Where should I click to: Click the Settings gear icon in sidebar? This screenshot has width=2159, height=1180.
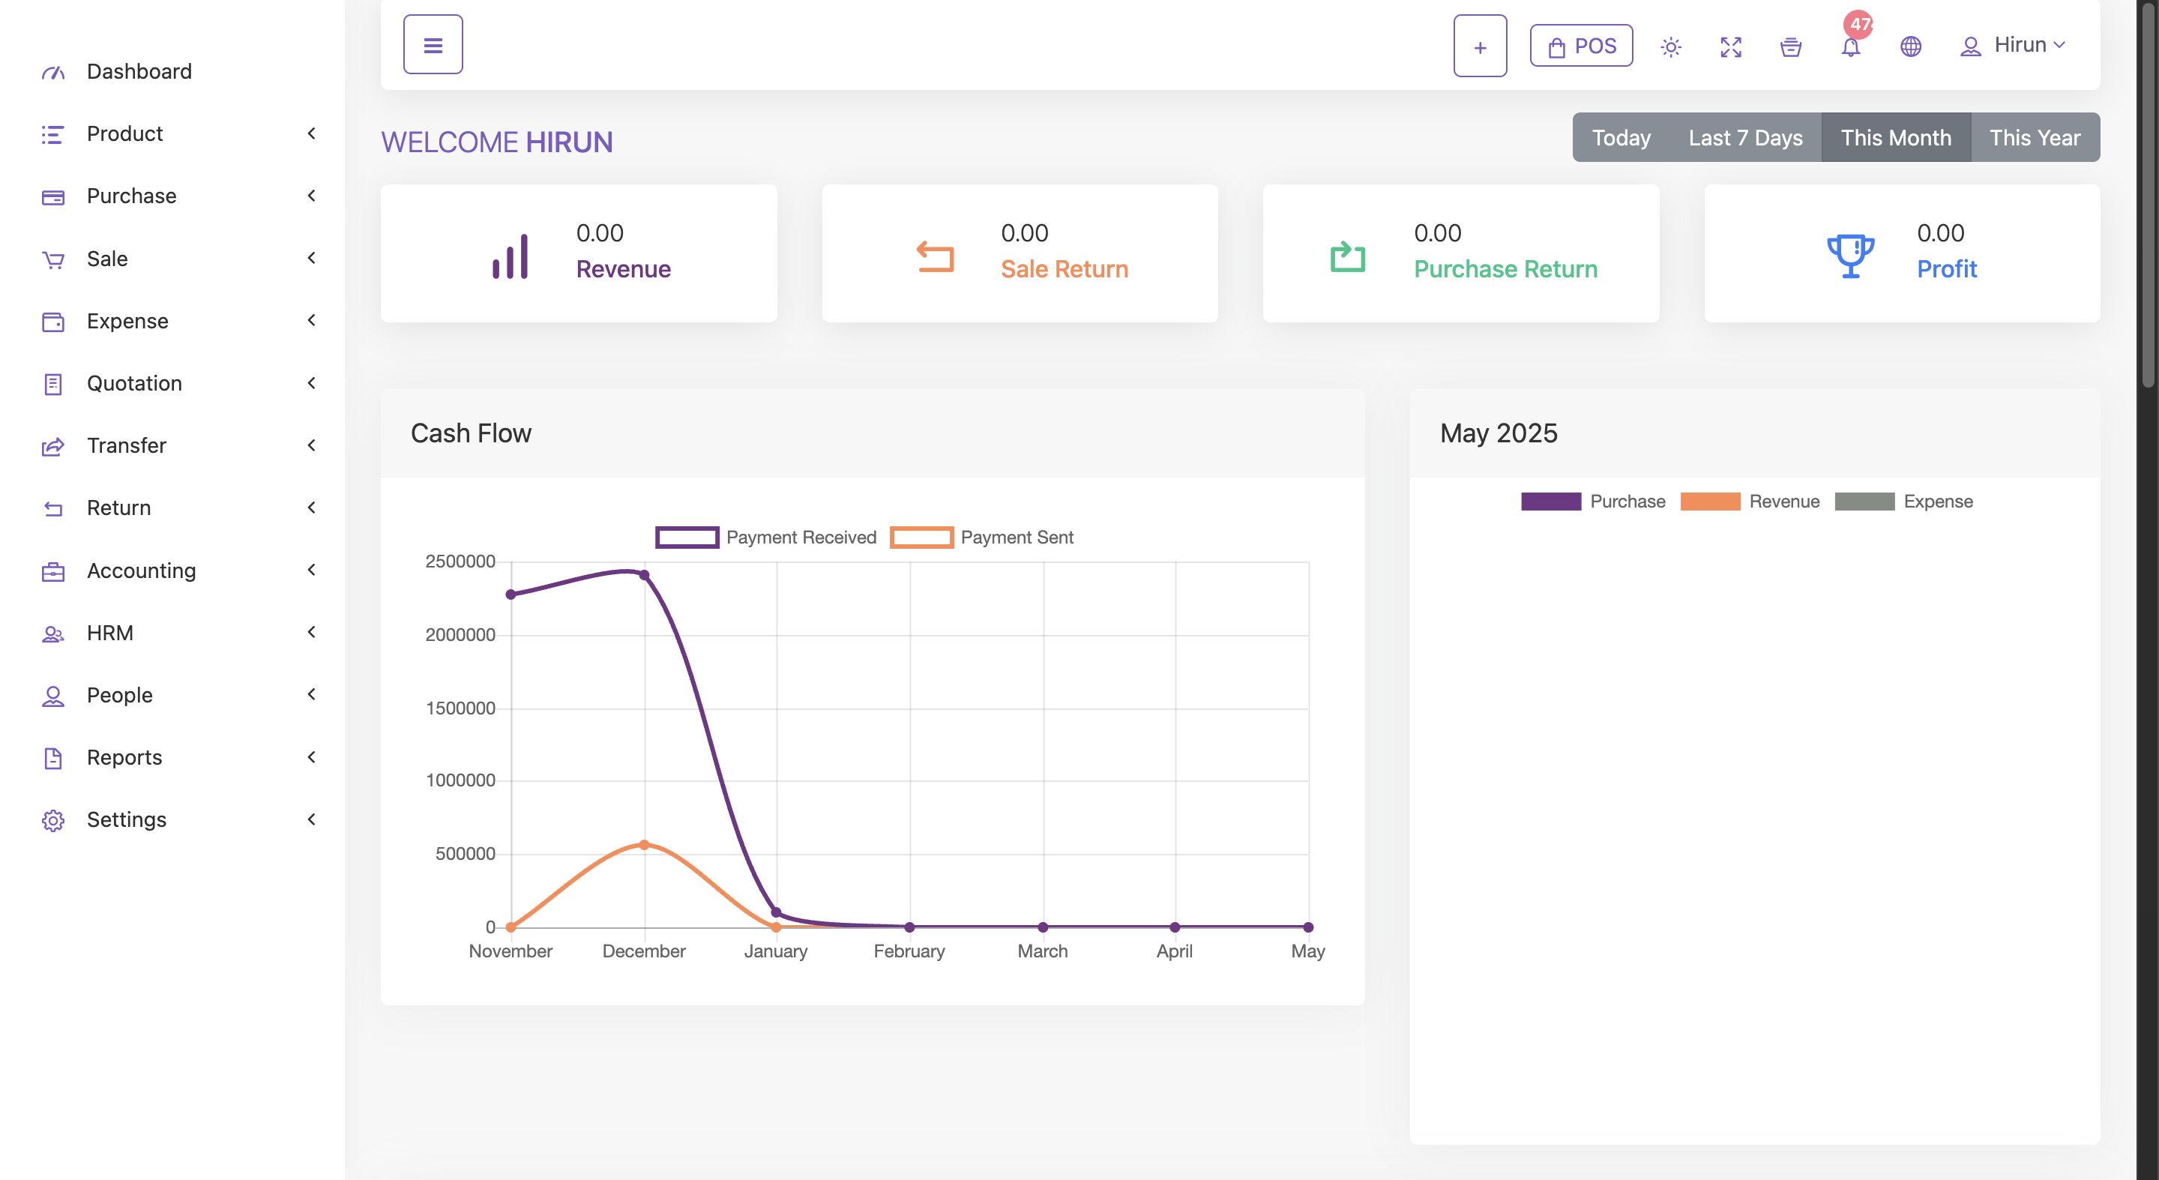(52, 819)
